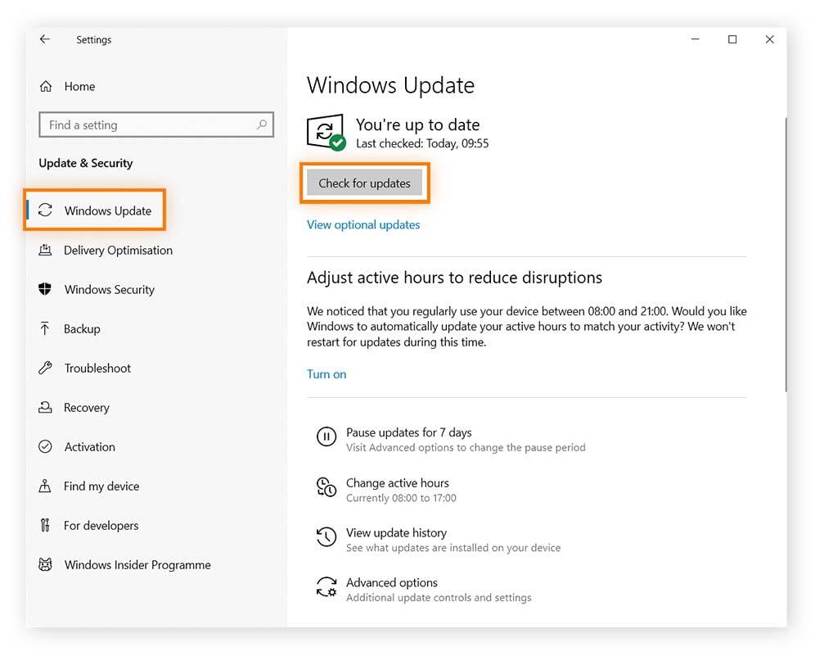Viewport: 815px width, 656px height.
Task: Open For developers settings
Action: [x=101, y=526]
